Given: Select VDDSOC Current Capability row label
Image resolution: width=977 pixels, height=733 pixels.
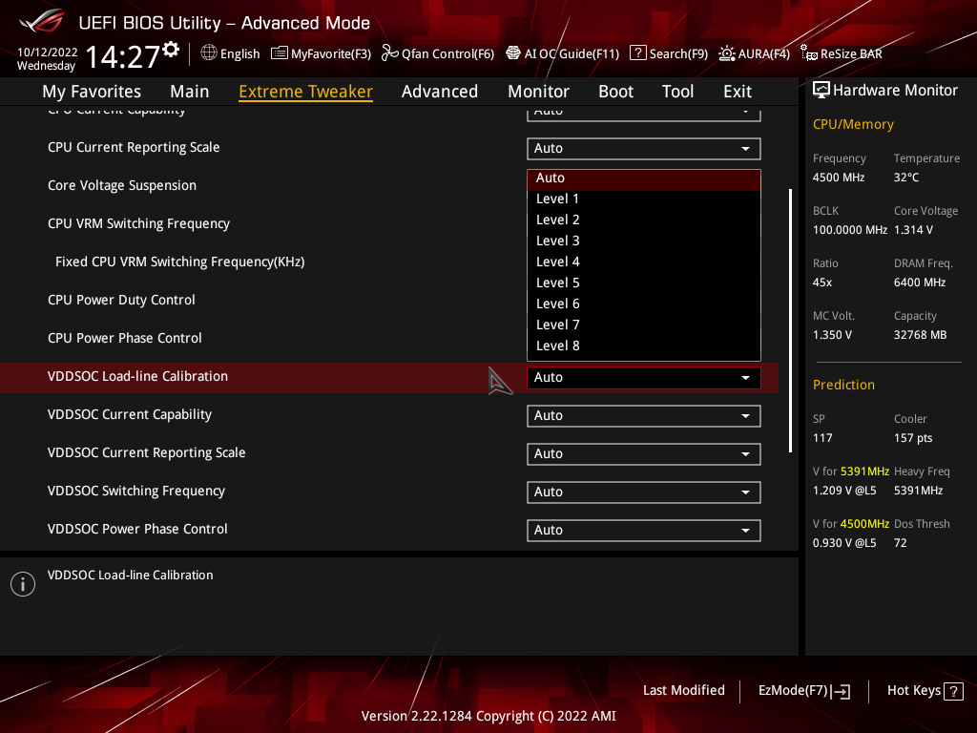Looking at the screenshot, I should click(x=130, y=414).
